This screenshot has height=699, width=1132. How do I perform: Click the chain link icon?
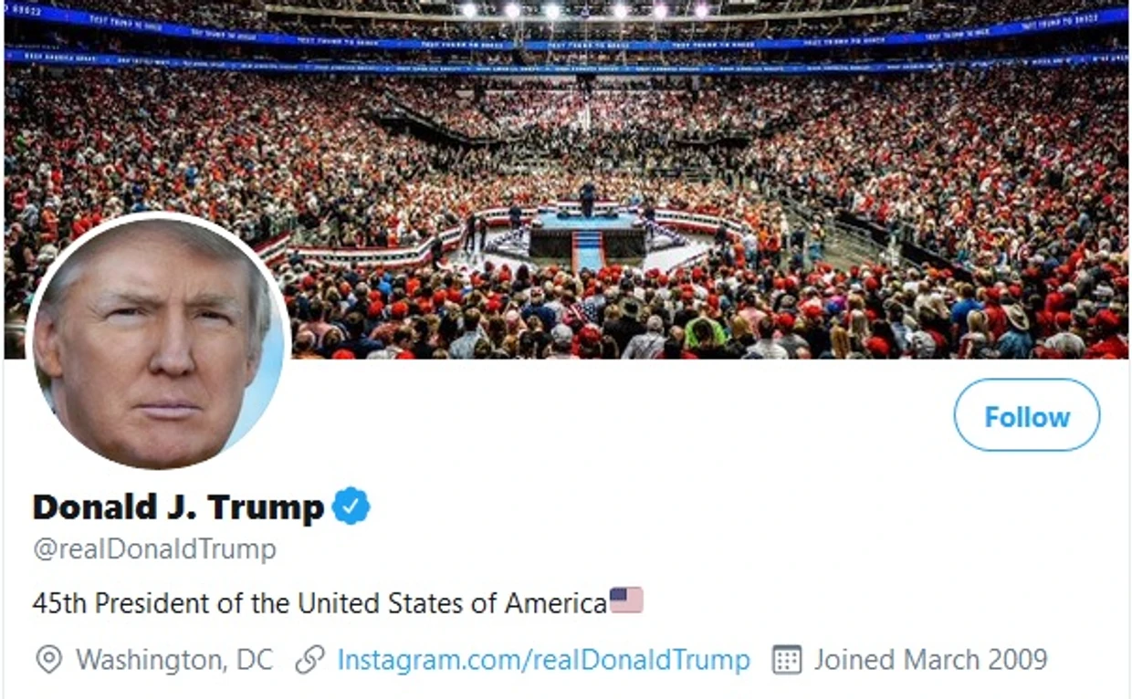[x=310, y=660]
